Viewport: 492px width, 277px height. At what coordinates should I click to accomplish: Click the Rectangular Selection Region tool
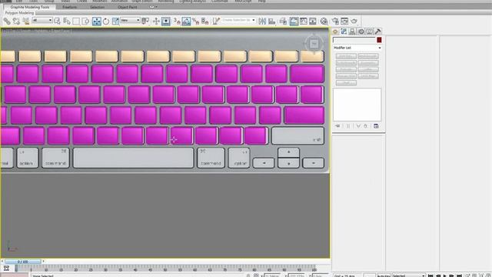[76, 22]
